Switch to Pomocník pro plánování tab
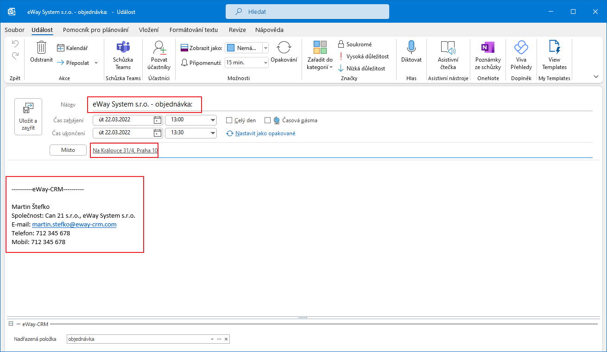The height and width of the screenshot is (352, 607). tap(95, 30)
